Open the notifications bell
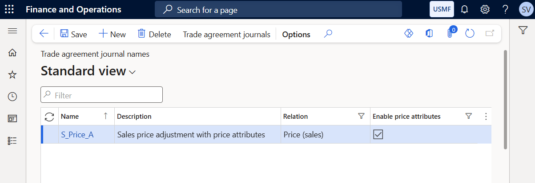The image size is (535, 183). [464, 9]
